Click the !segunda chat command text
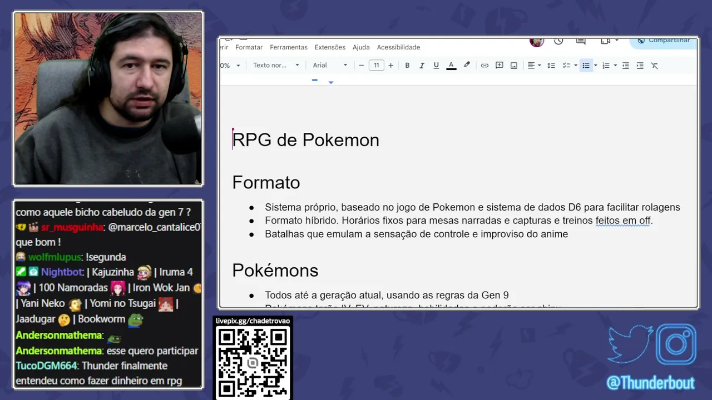Screen dimensions: 712x400 point(106,257)
